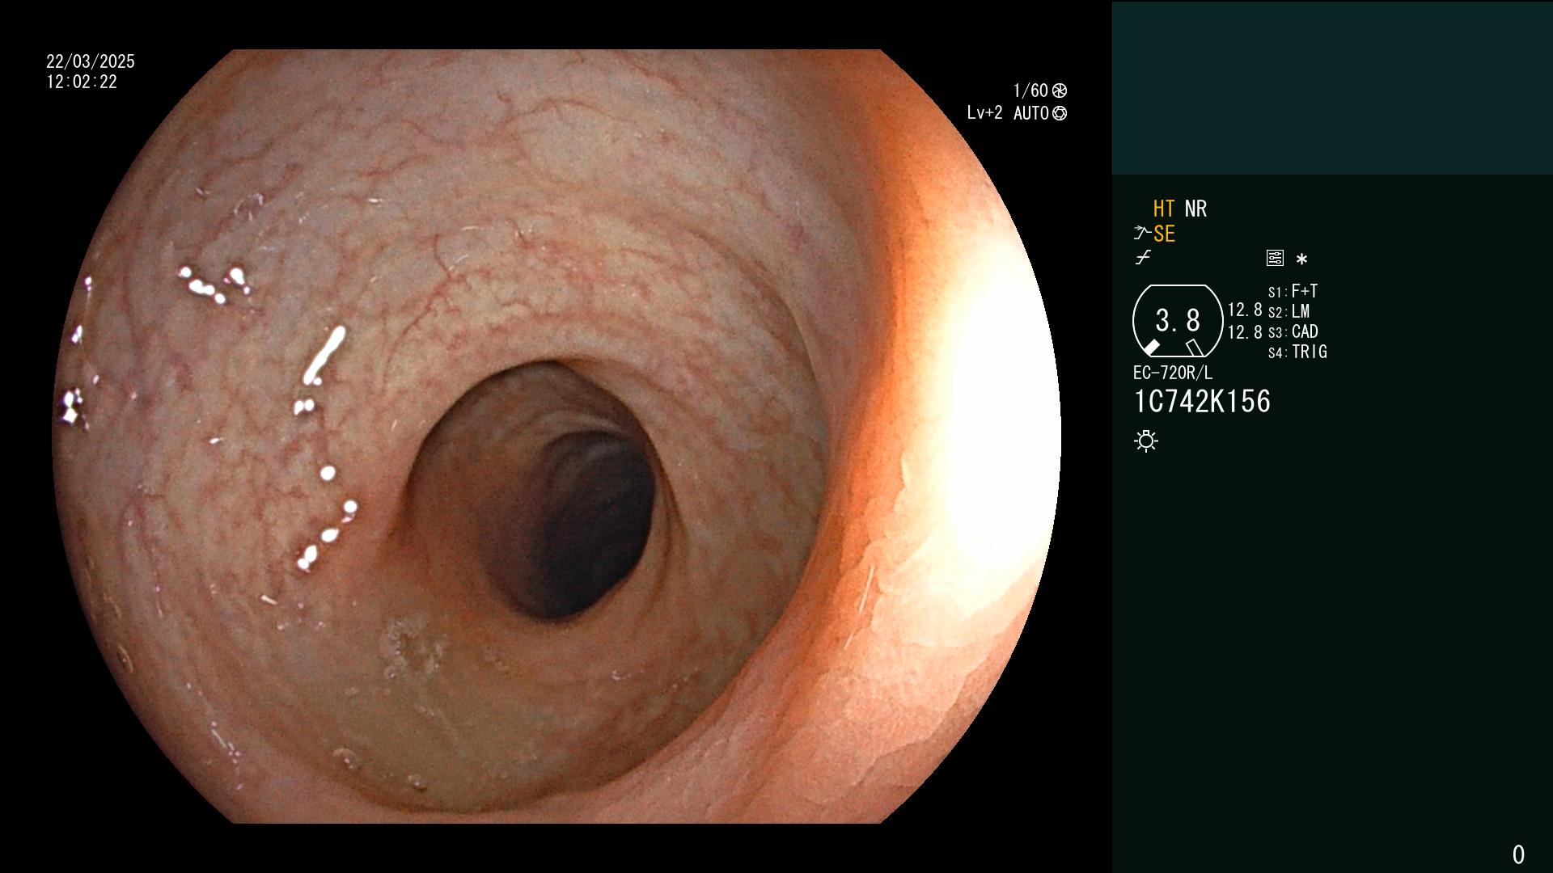The width and height of the screenshot is (1553, 873).
Task: Click the Lv+2 brightness level
Action: pos(984,113)
